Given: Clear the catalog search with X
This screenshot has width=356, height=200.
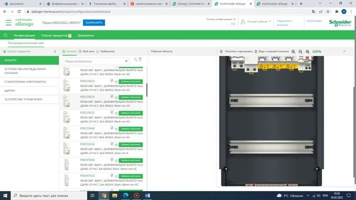Looking at the screenshot, I should click(126, 61).
